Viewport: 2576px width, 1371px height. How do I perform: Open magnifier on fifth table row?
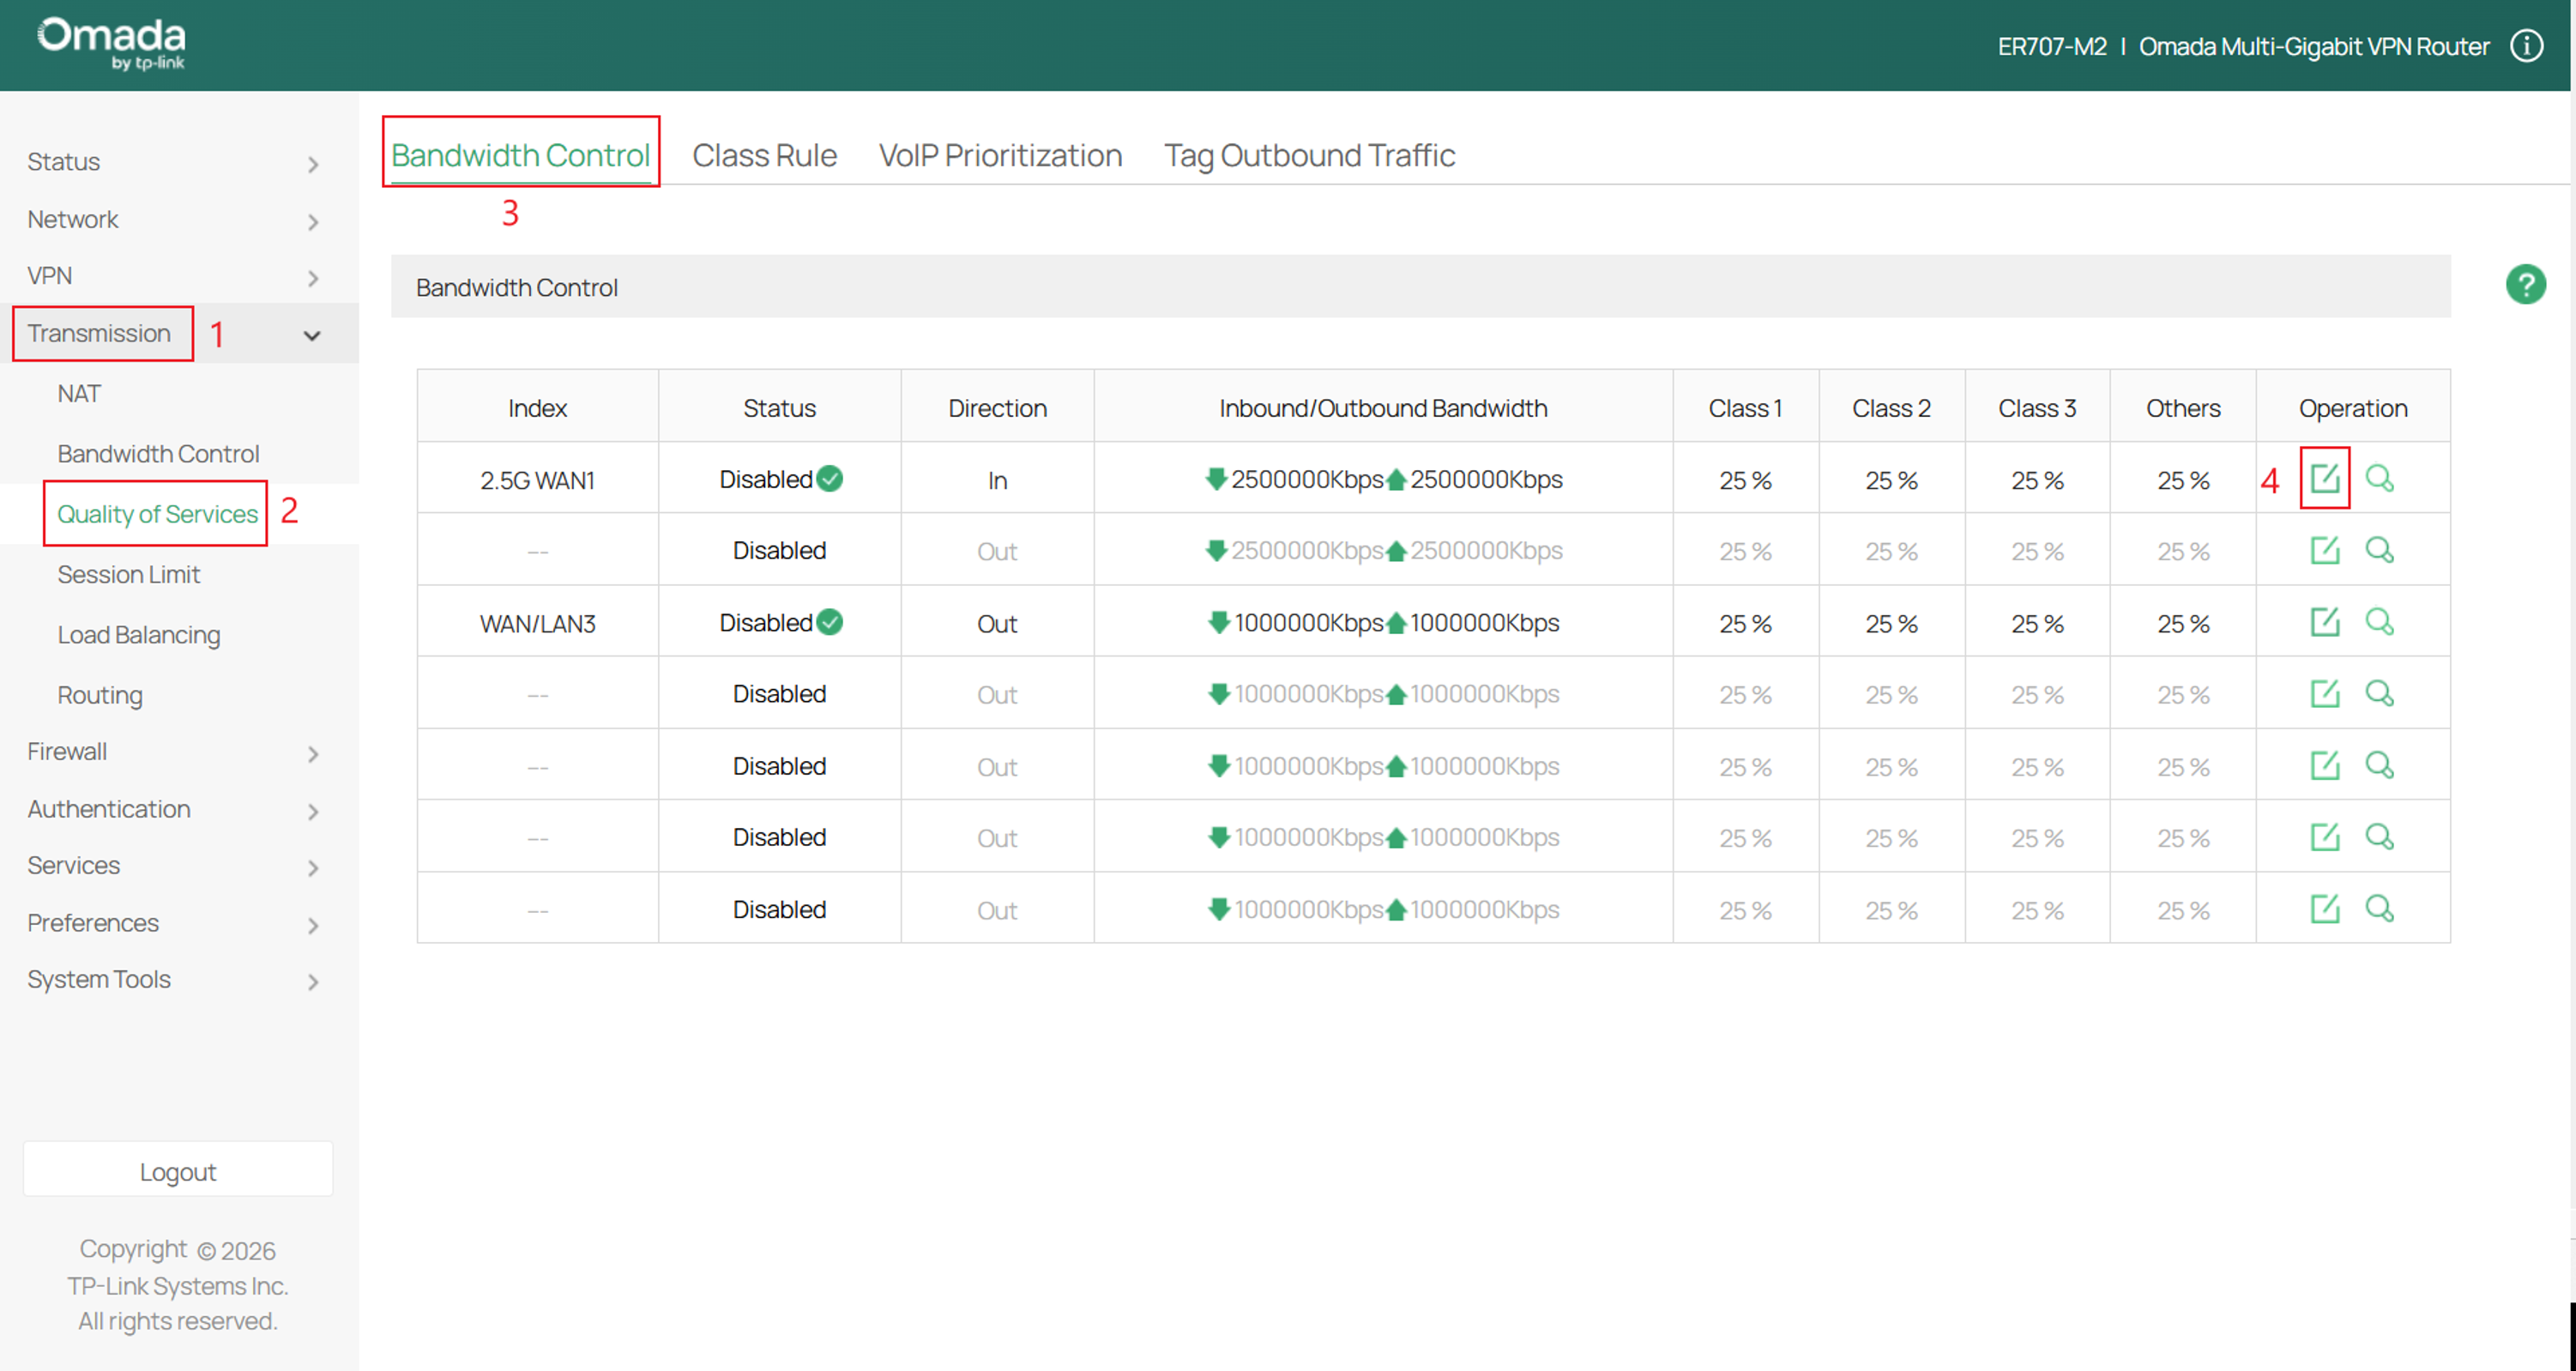(x=2379, y=765)
